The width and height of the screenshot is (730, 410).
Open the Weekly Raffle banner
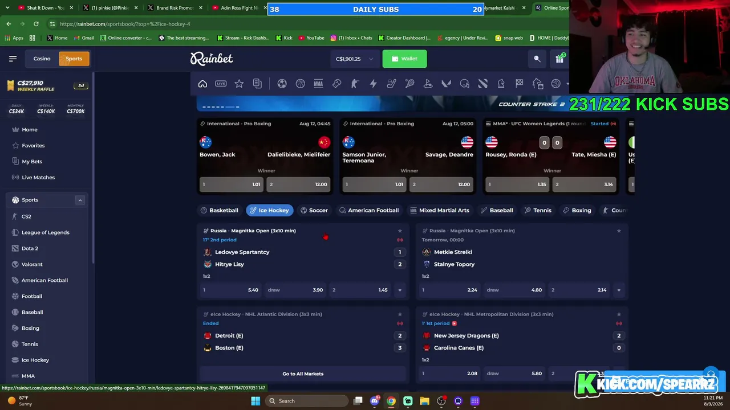coord(47,85)
